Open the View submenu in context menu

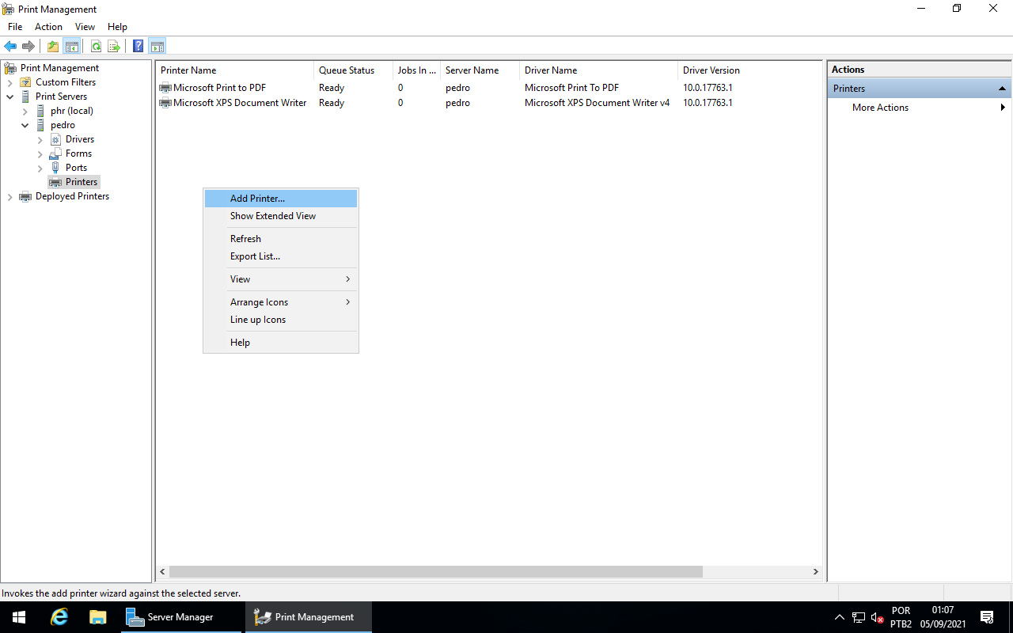point(241,279)
